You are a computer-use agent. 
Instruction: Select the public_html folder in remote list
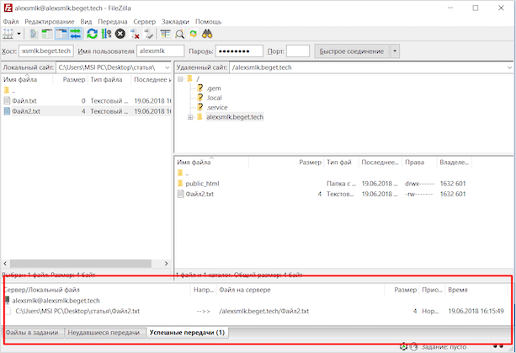tap(202, 183)
